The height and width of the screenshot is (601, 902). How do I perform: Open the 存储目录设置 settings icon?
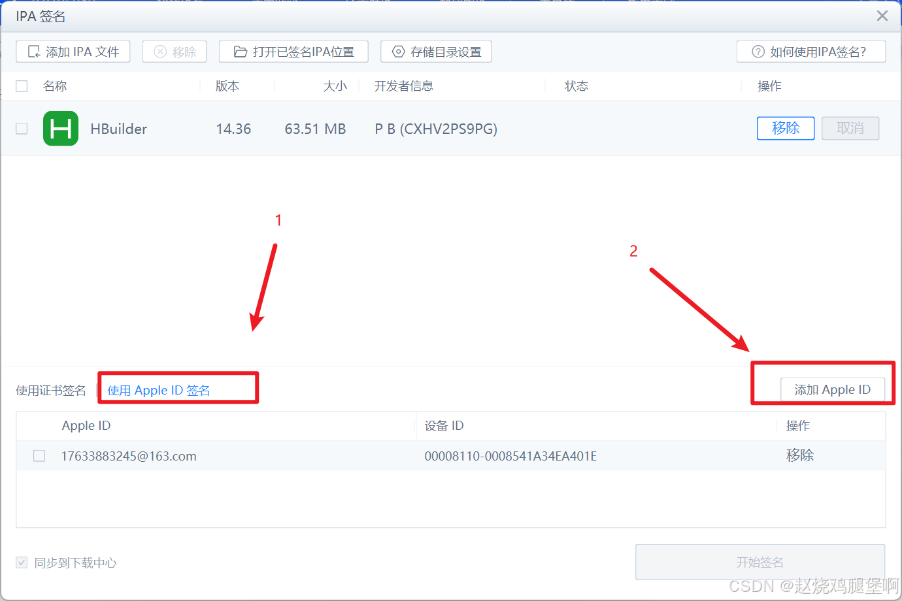coord(397,51)
